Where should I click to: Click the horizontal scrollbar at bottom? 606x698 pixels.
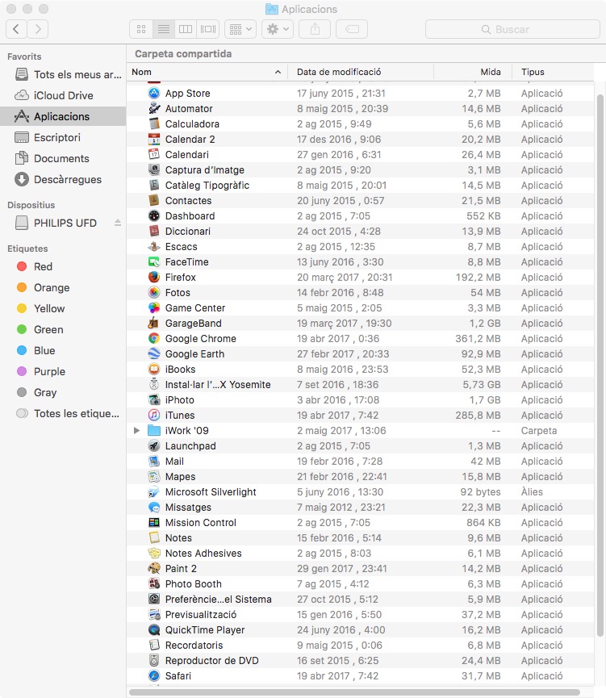[x=354, y=692]
